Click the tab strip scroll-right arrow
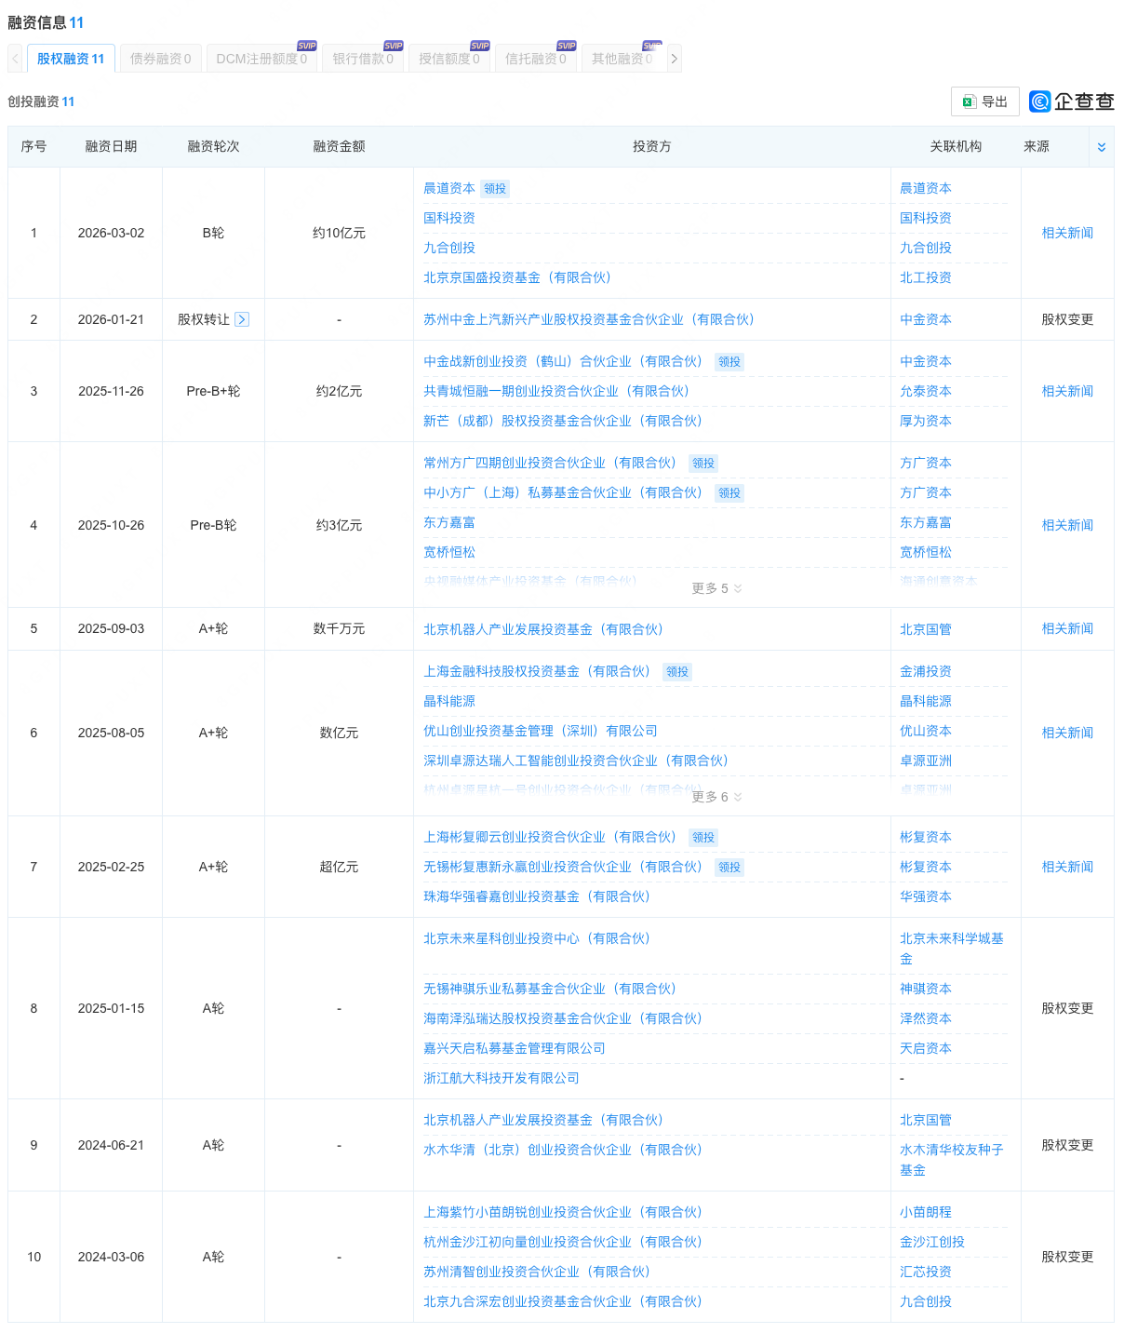This screenshot has width=1124, height=1333. click(x=675, y=59)
